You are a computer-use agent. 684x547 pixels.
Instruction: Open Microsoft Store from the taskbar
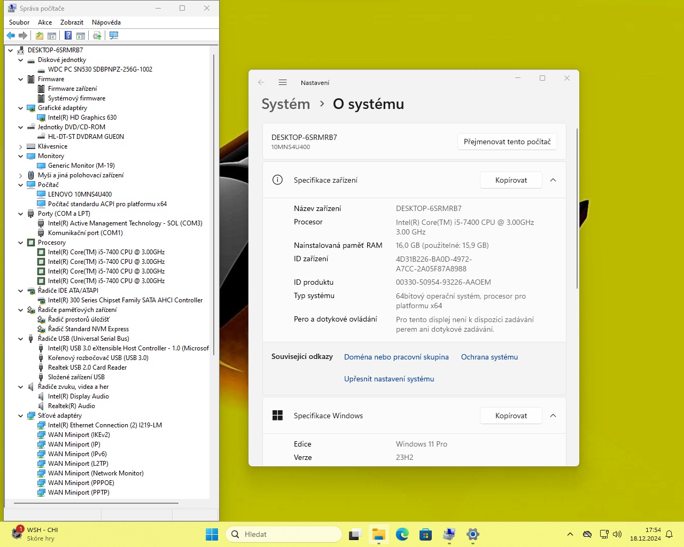tap(426, 534)
